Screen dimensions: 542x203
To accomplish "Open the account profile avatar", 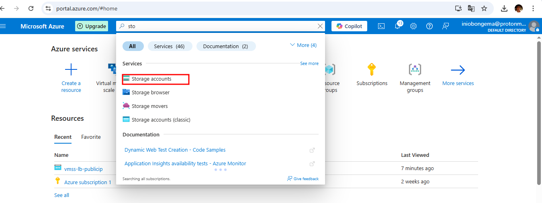I will click(x=534, y=26).
